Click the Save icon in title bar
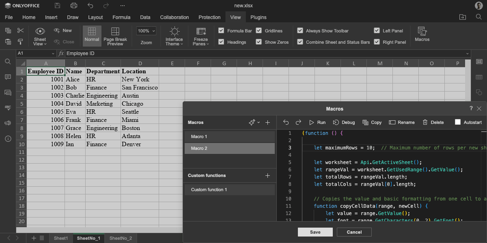 tap(57, 6)
